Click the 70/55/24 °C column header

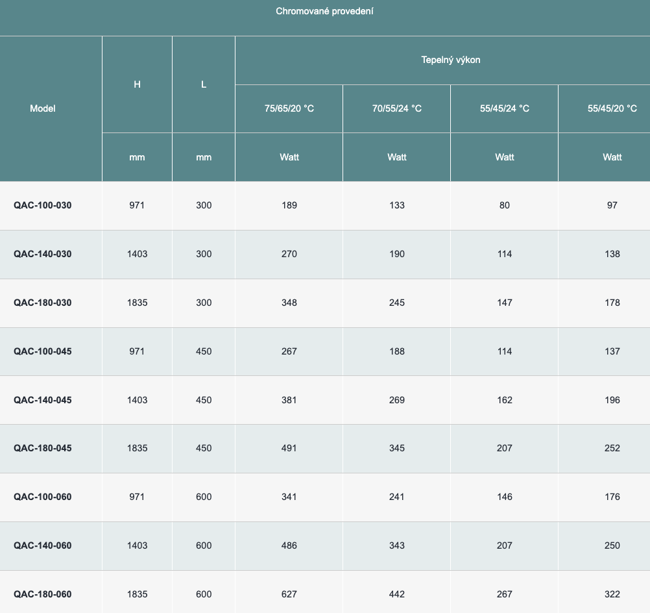point(396,108)
